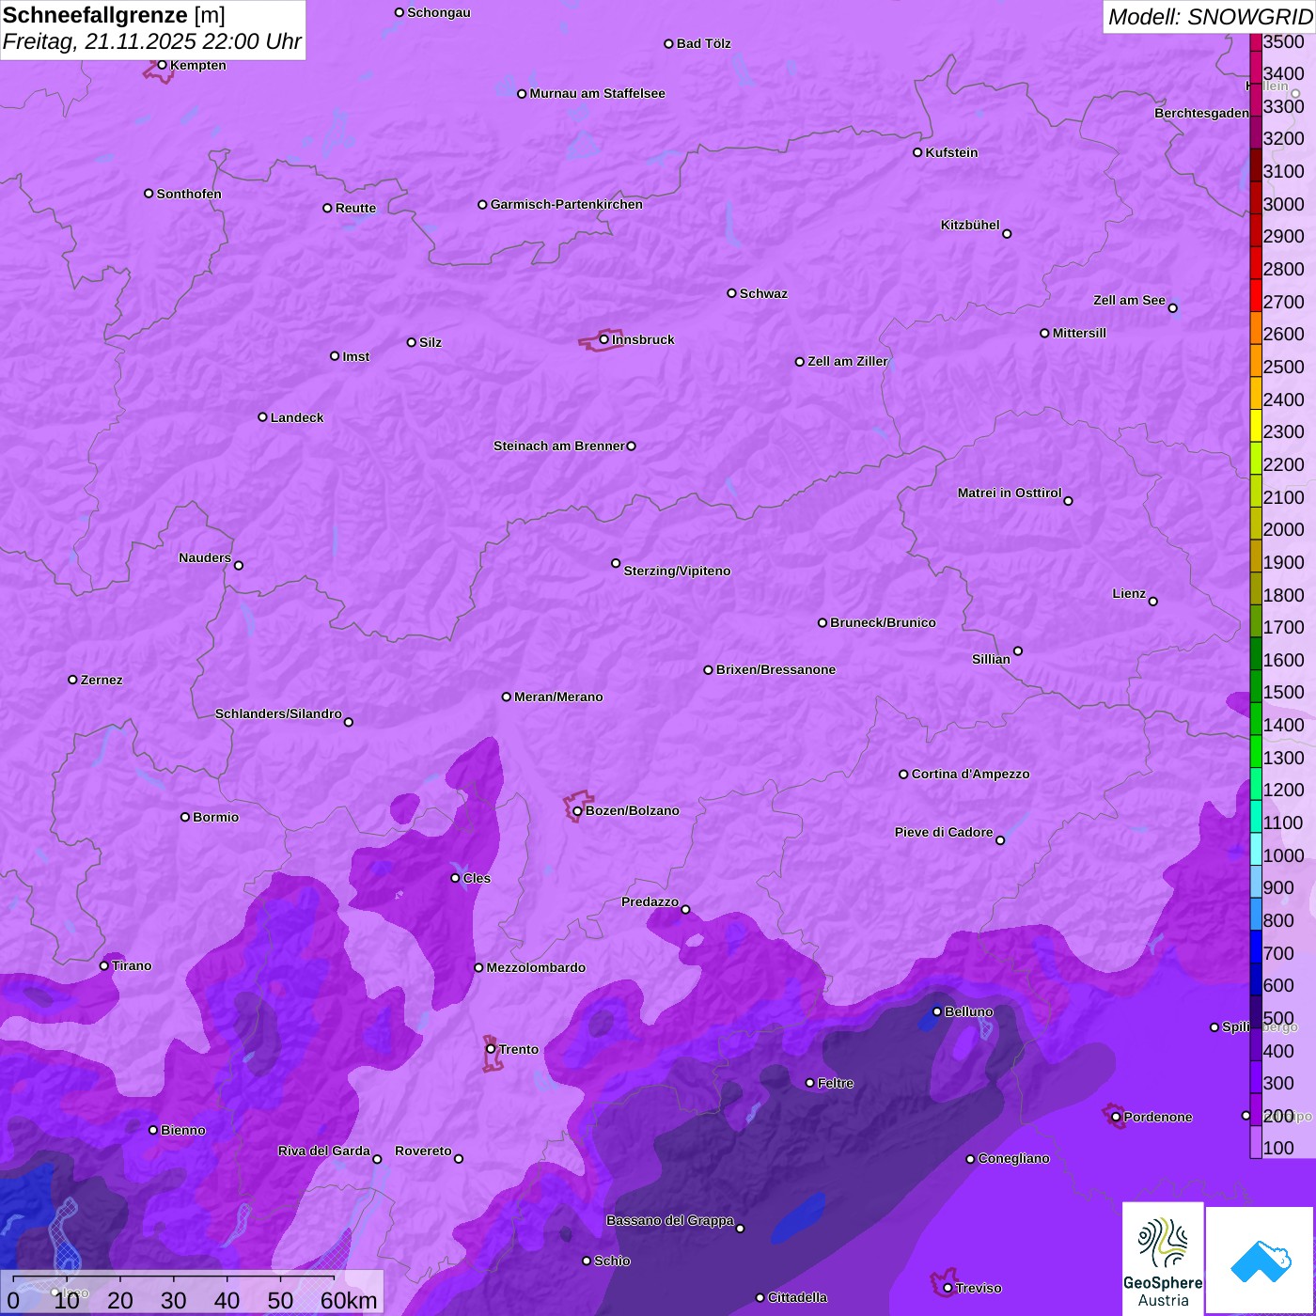1316x1316 pixels.
Task: Click the Imst label
Action: pos(356,356)
